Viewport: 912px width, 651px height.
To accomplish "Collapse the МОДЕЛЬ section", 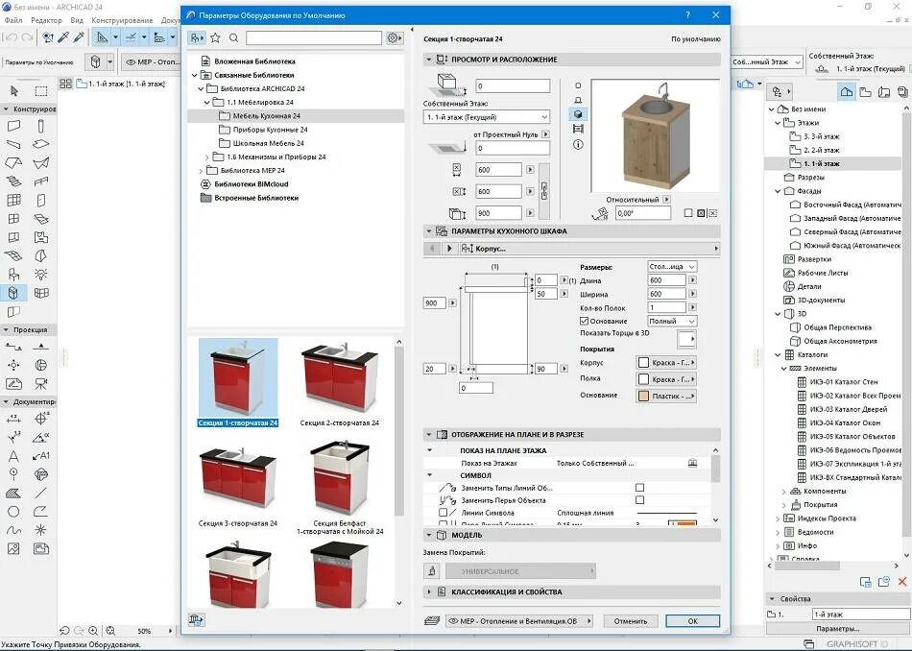I will tap(429, 535).
